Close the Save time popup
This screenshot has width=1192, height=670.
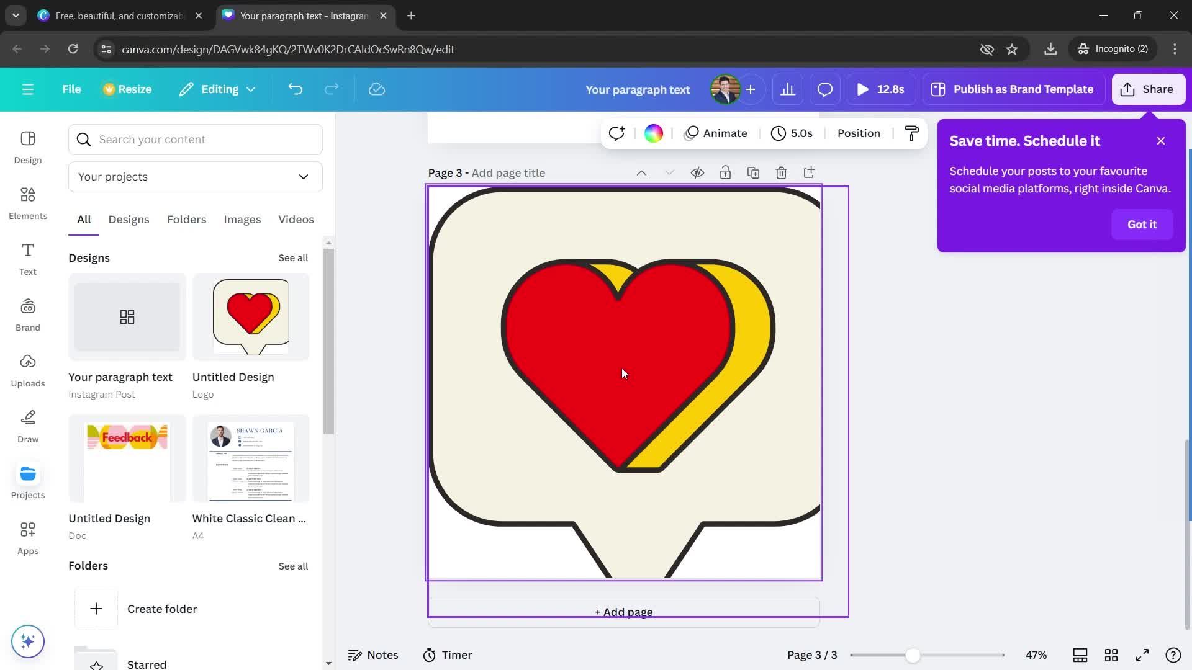pyautogui.click(x=1161, y=141)
